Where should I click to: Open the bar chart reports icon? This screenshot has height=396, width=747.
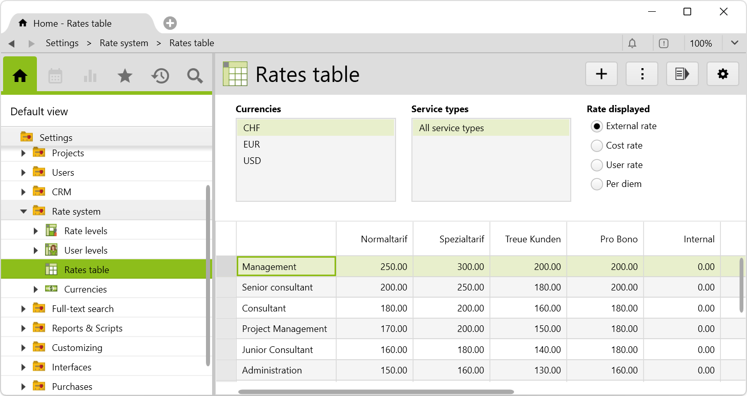point(90,76)
